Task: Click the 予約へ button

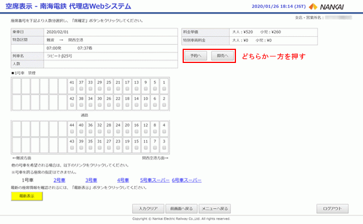Action: 196,56
